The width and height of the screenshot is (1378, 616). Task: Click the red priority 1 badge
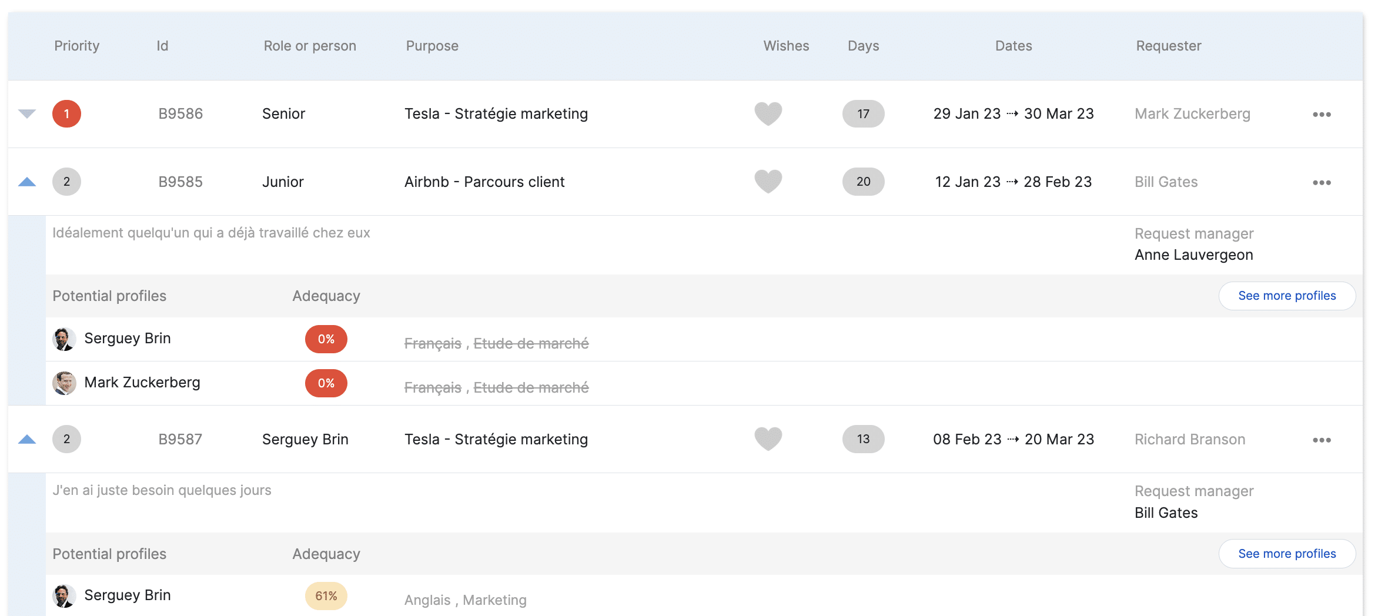tap(66, 114)
